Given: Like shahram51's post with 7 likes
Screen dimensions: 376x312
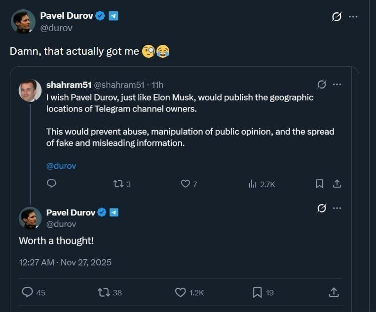Looking at the screenshot, I should 186,184.
